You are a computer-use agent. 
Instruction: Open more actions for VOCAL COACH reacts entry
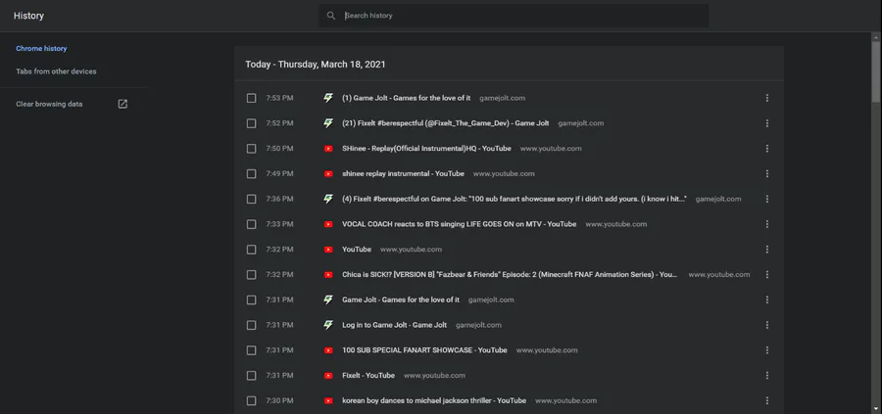[x=766, y=224]
